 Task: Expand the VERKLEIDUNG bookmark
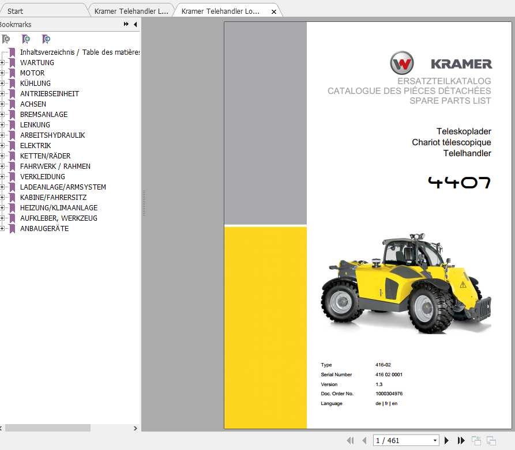(x=2, y=176)
